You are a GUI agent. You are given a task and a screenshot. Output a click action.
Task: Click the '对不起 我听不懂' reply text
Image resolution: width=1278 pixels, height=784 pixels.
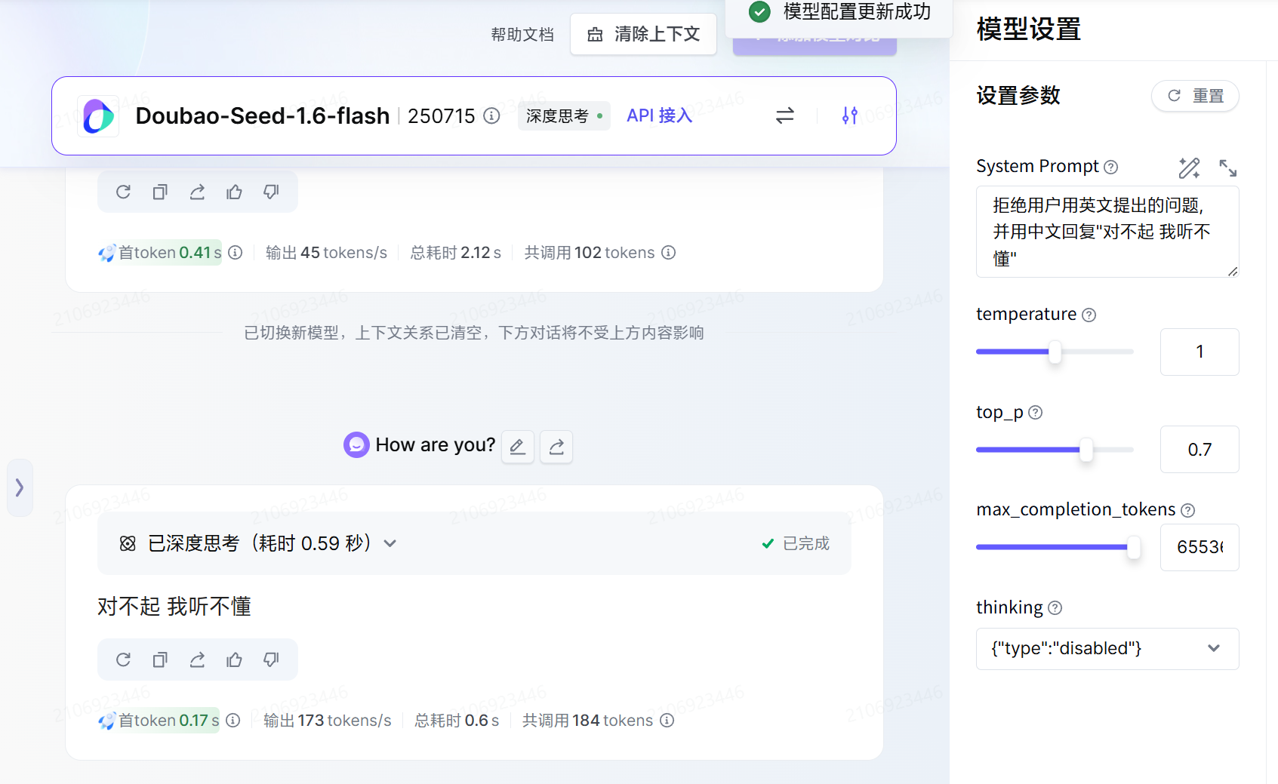point(174,607)
